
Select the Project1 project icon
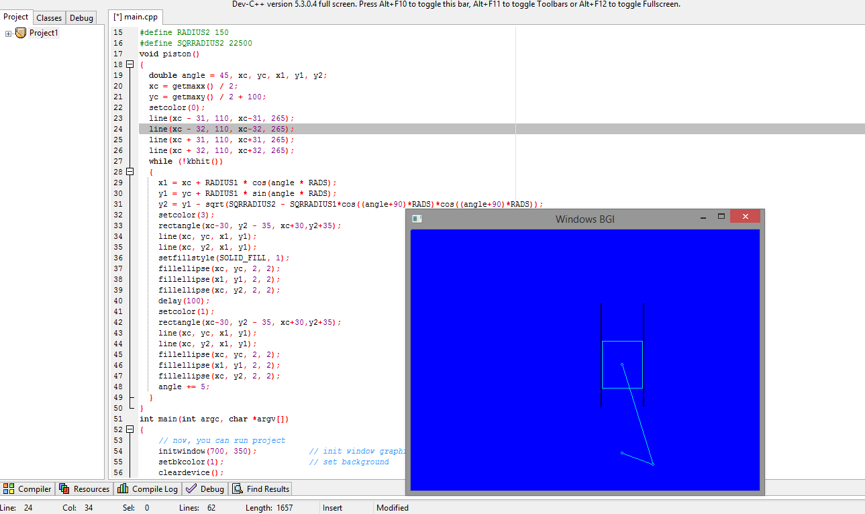click(21, 33)
